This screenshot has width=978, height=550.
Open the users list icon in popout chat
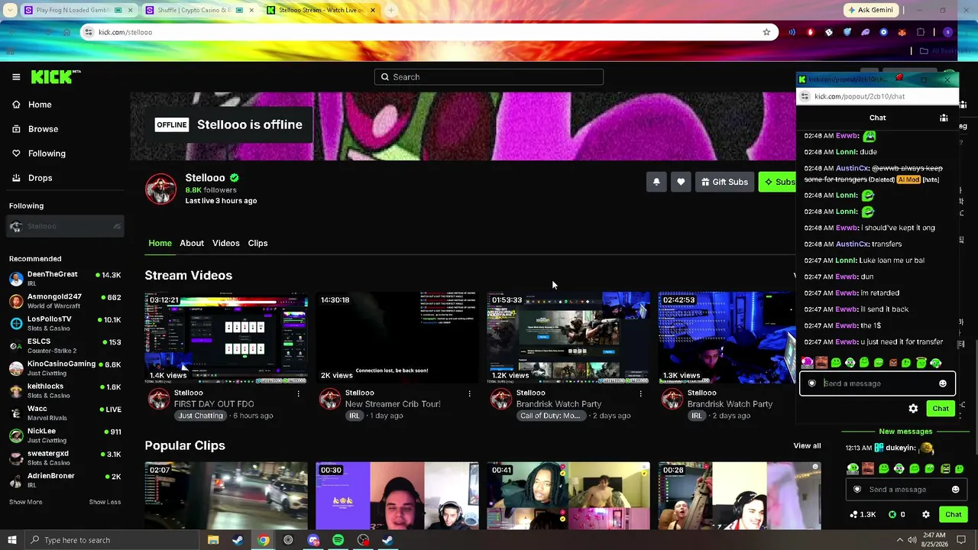(x=944, y=118)
